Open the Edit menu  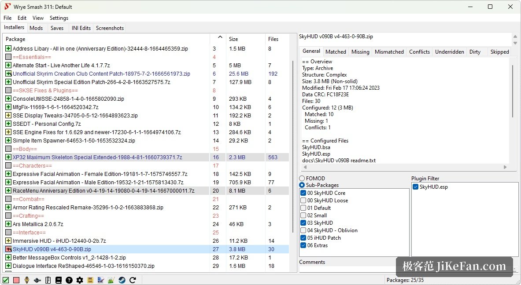tap(22, 18)
